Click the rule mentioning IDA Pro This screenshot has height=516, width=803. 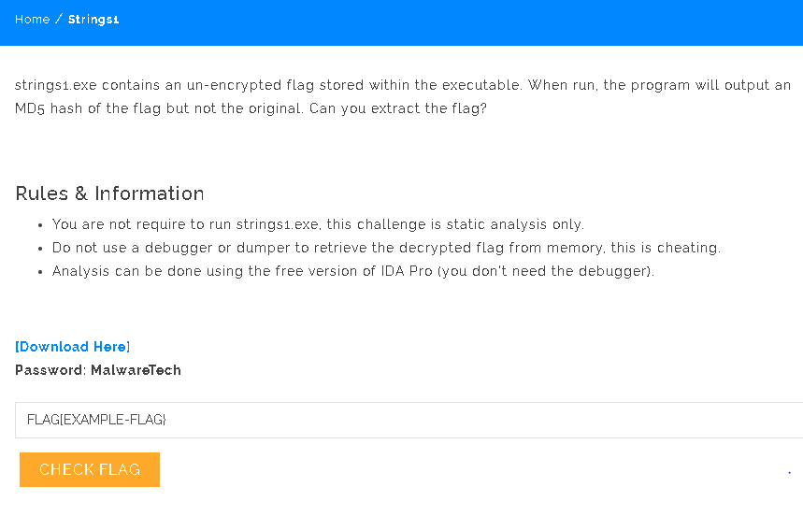coord(353,271)
